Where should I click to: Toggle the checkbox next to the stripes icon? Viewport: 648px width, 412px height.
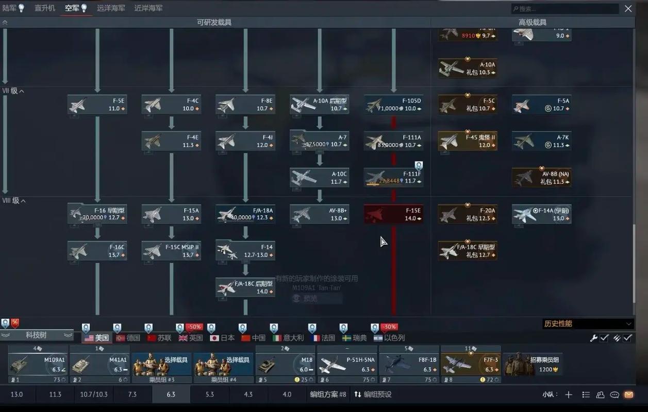point(627,338)
